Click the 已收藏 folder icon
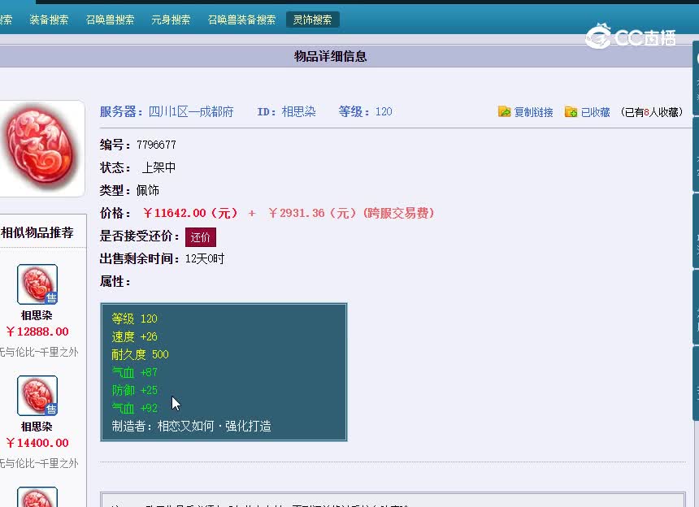 point(571,111)
